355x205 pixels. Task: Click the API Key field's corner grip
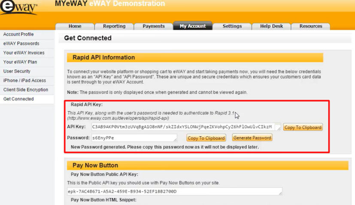pyautogui.click(x=279, y=128)
